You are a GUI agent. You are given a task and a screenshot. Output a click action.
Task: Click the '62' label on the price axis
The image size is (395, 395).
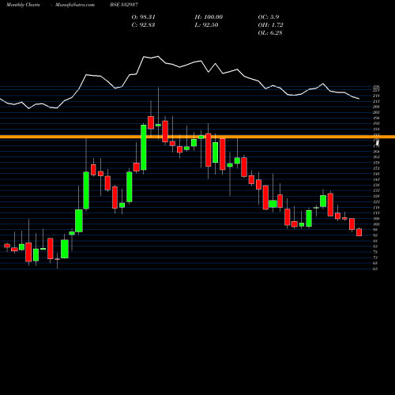pos(375,269)
